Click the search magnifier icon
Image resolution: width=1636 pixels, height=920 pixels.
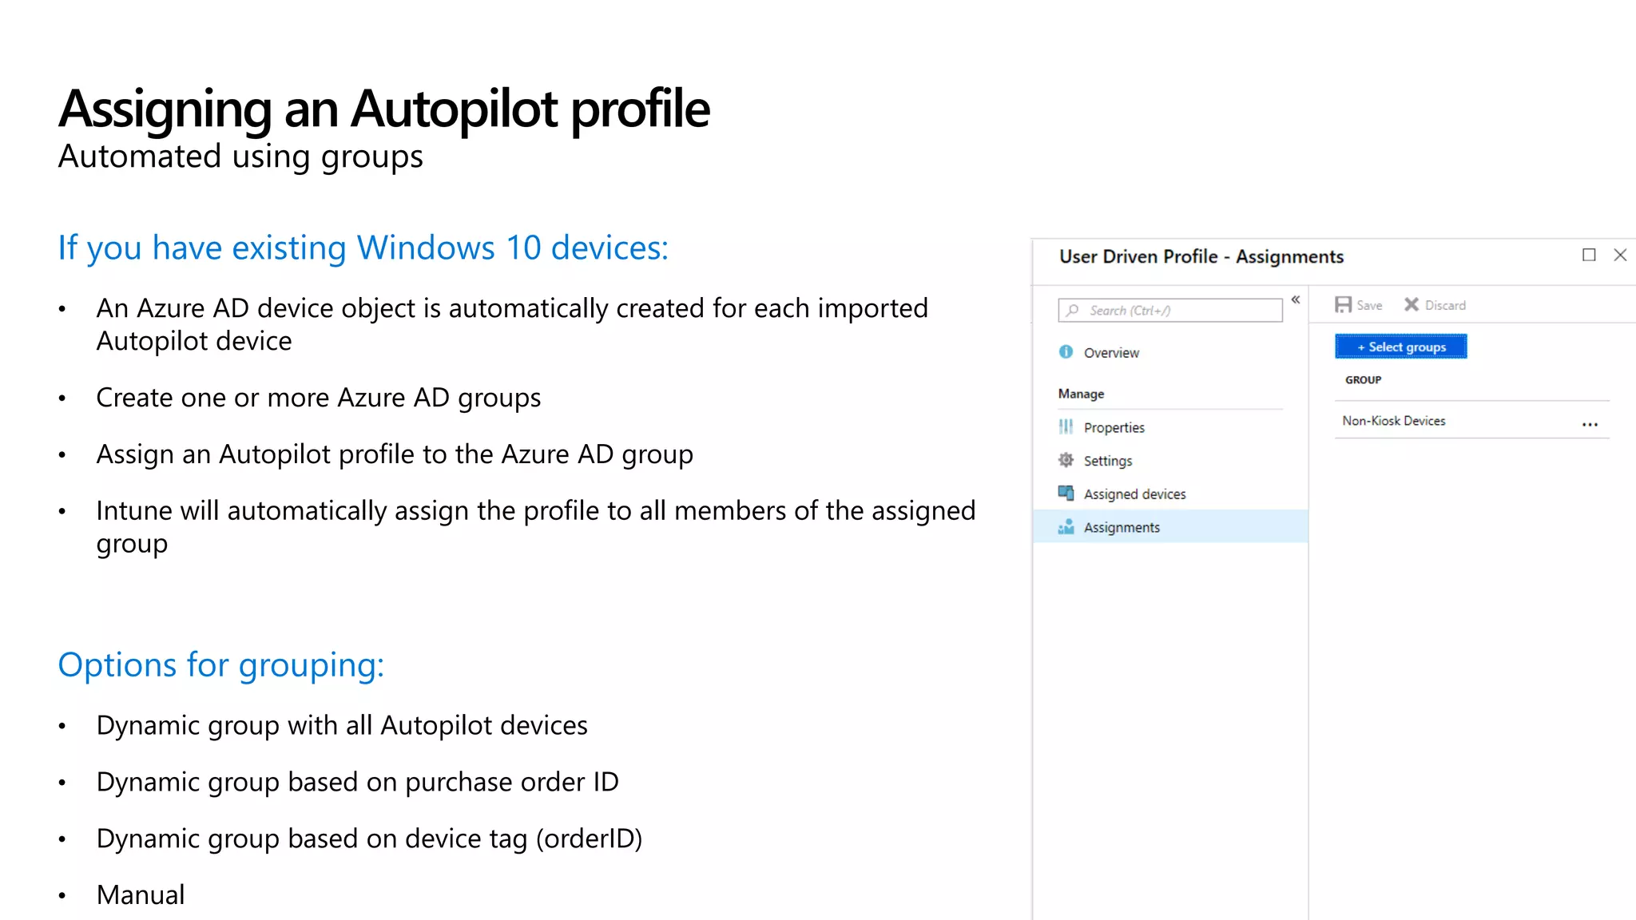point(1072,310)
